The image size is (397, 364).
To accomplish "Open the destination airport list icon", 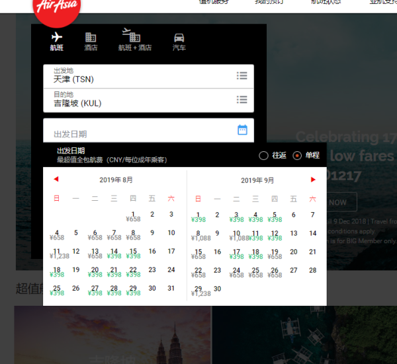I will point(242,99).
